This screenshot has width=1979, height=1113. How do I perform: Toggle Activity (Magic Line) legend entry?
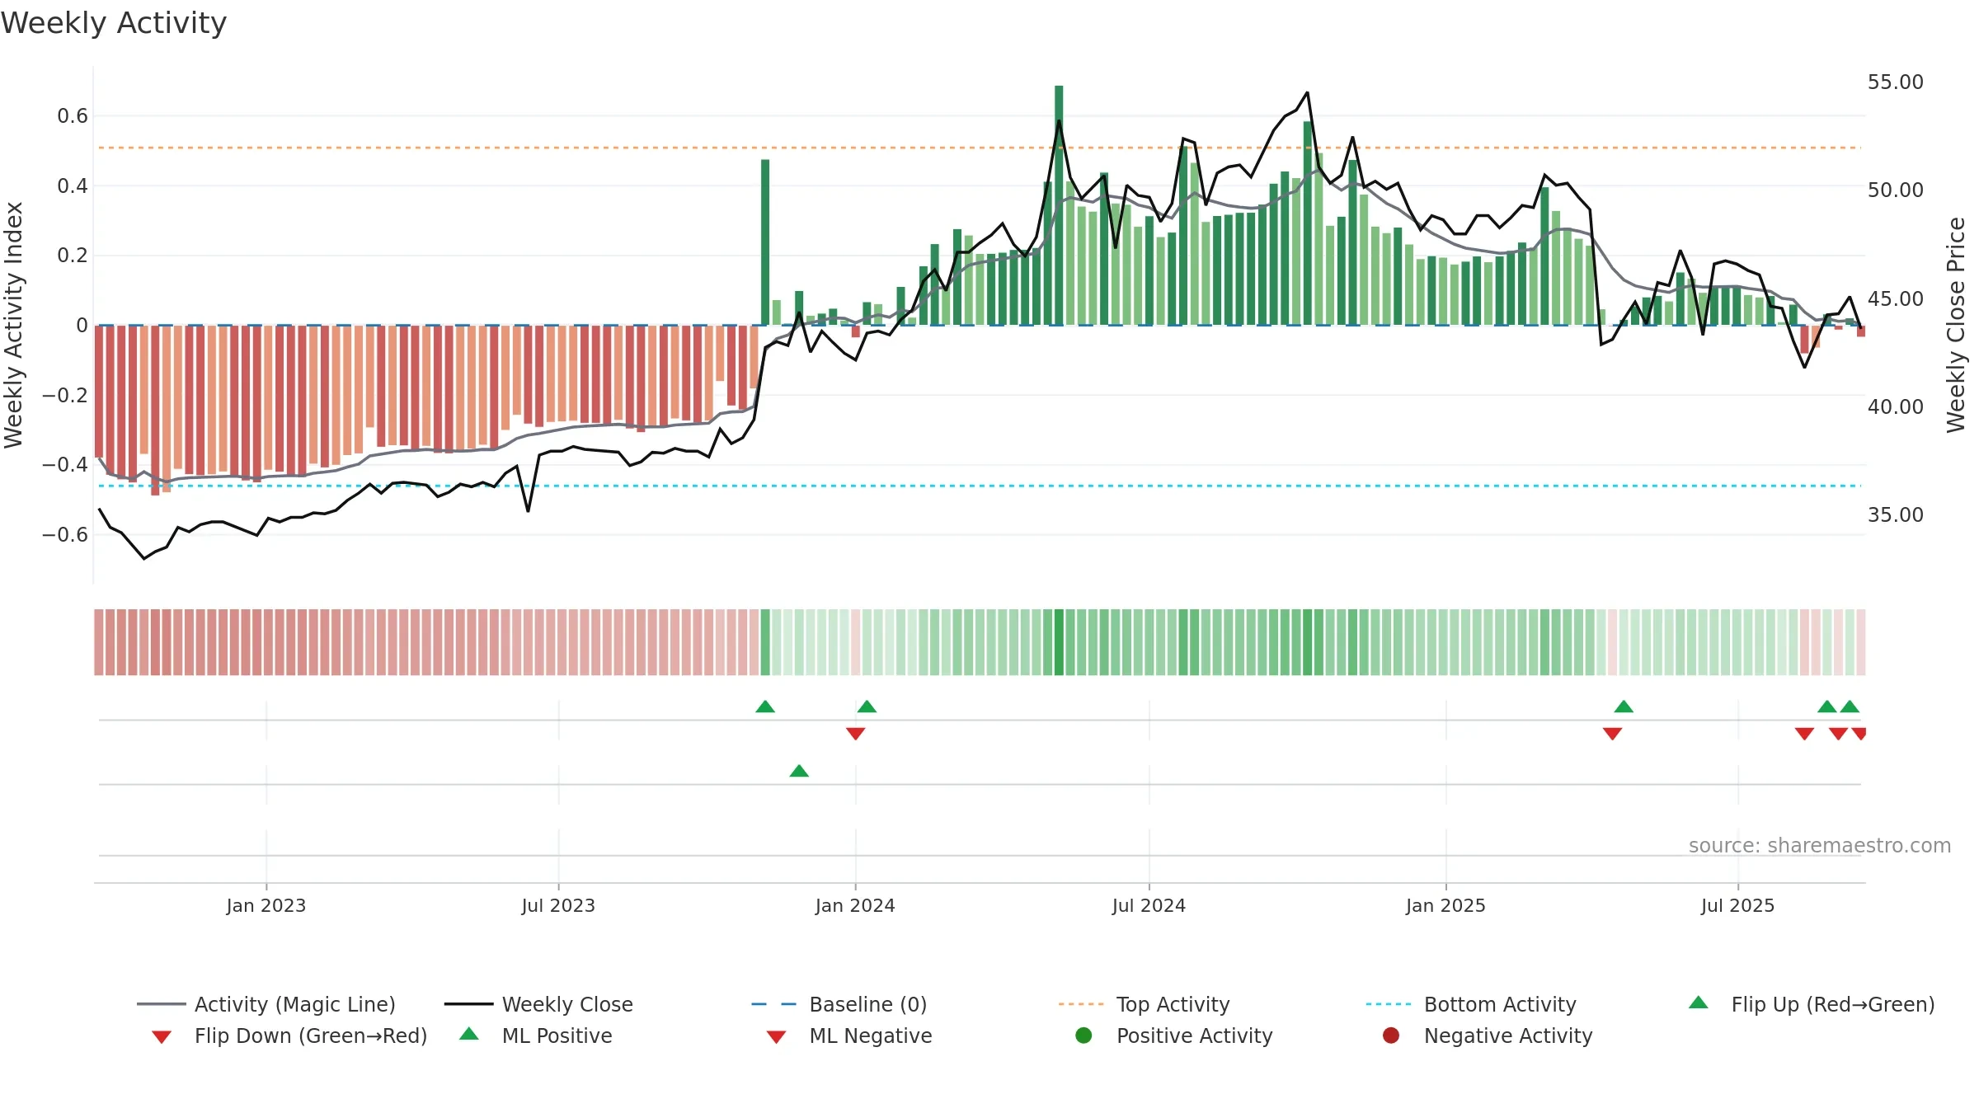coord(266,1004)
